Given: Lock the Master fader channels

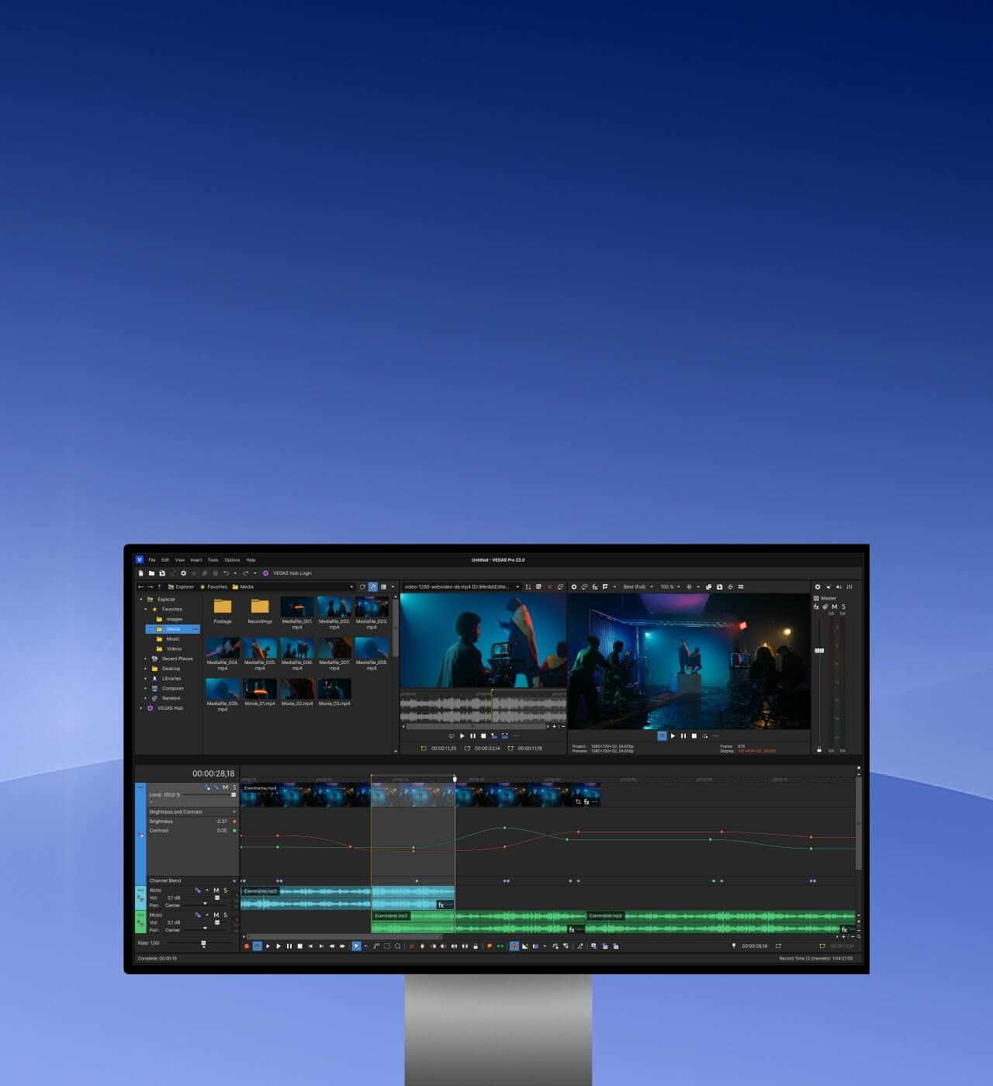Looking at the screenshot, I should [x=819, y=750].
